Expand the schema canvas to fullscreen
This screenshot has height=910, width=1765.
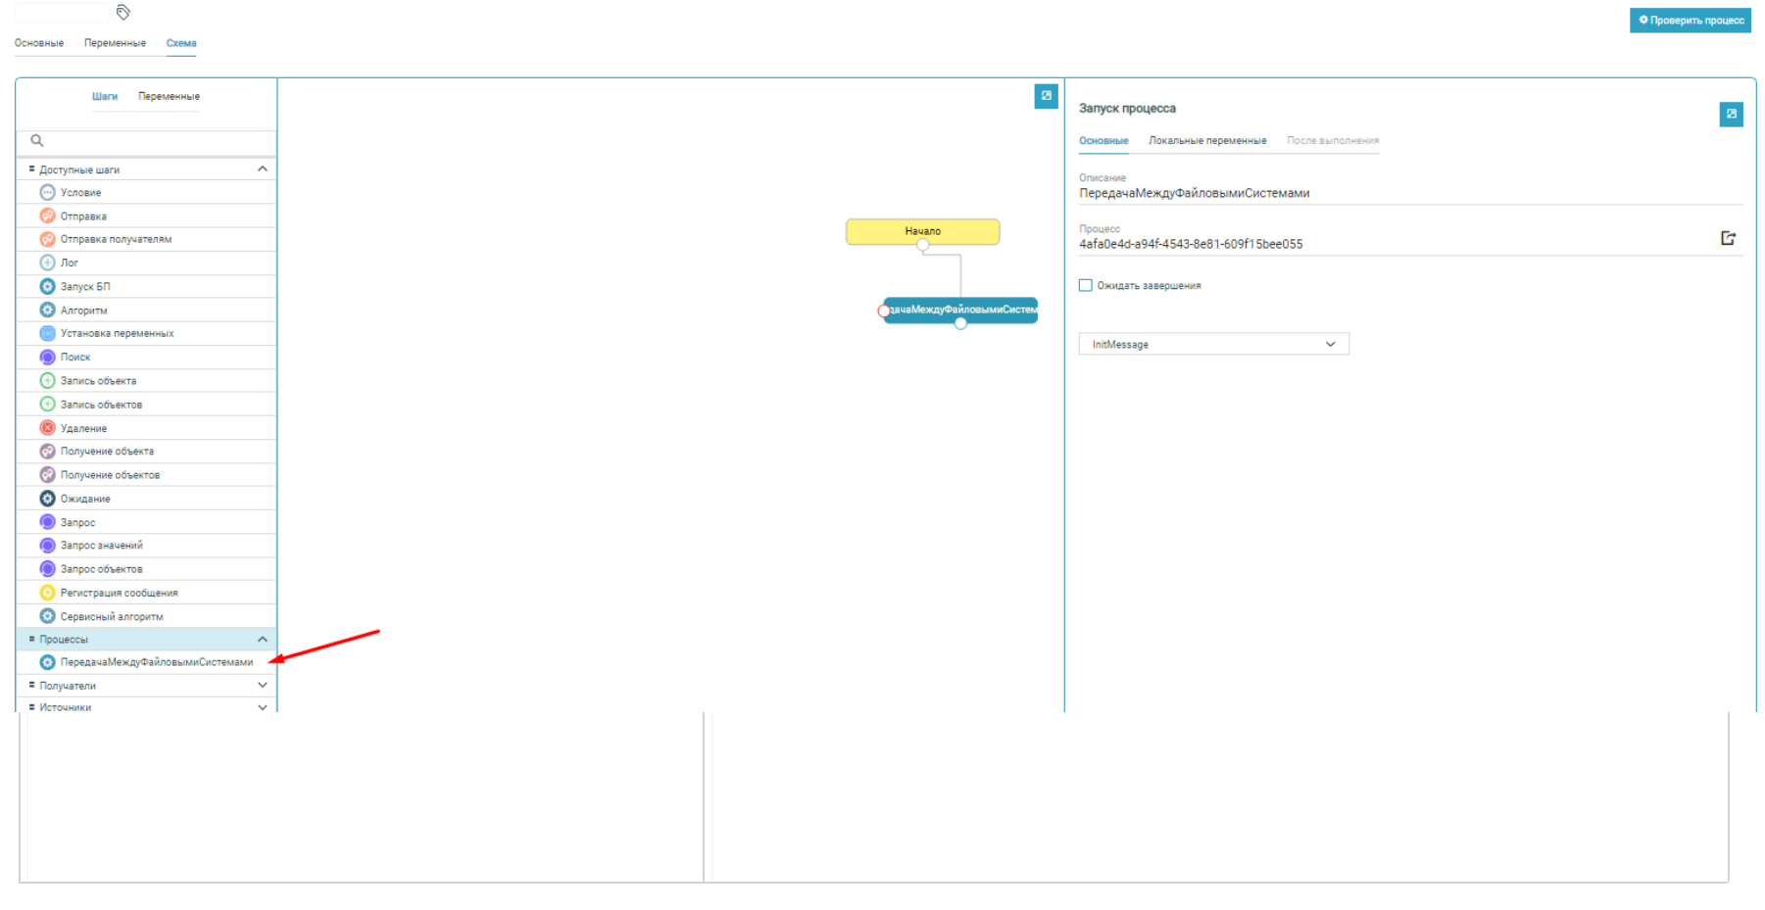click(1046, 96)
